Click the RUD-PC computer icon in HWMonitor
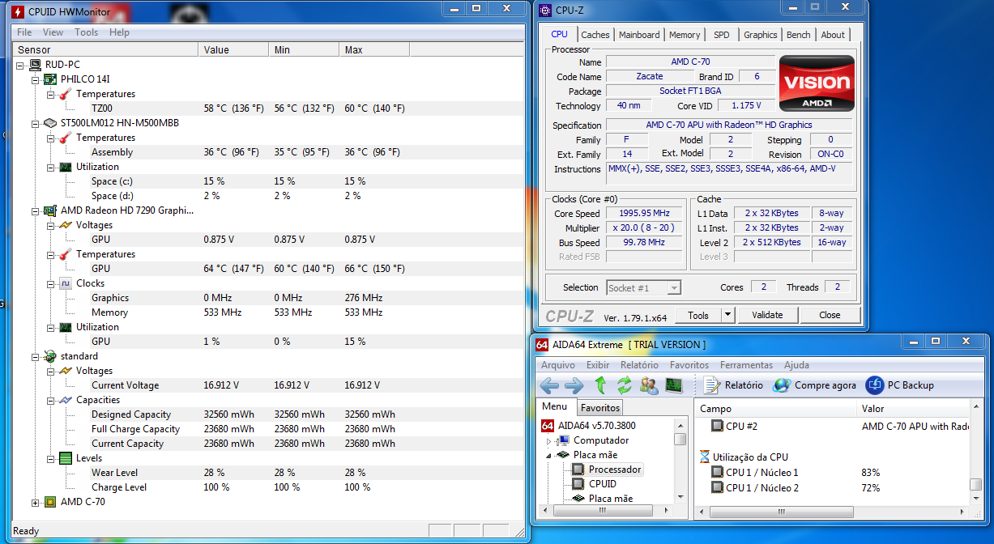This screenshot has height=544, width=994. tap(35, 65)
